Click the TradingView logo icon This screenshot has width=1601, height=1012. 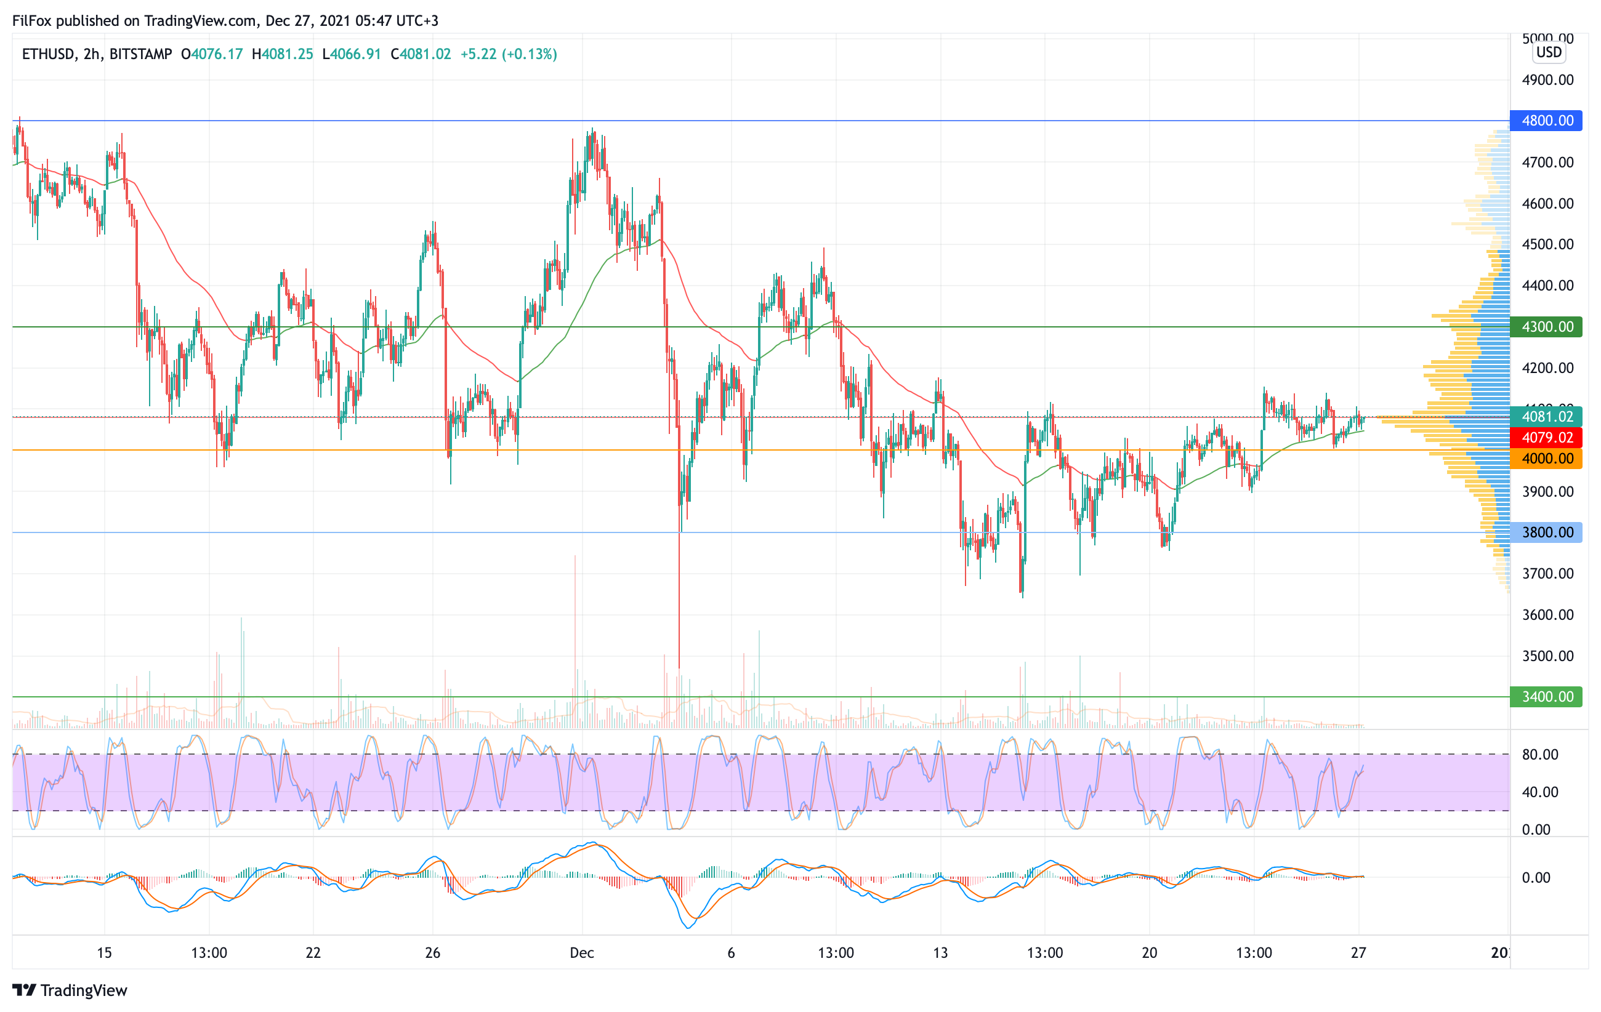pyautogui.click(x=24, y=990)
